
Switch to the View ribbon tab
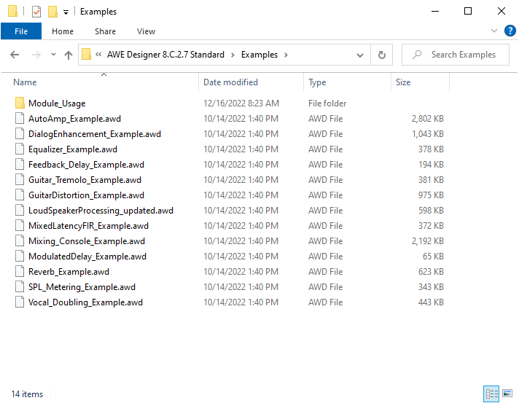pyautogui.click(x=146, y=31)
